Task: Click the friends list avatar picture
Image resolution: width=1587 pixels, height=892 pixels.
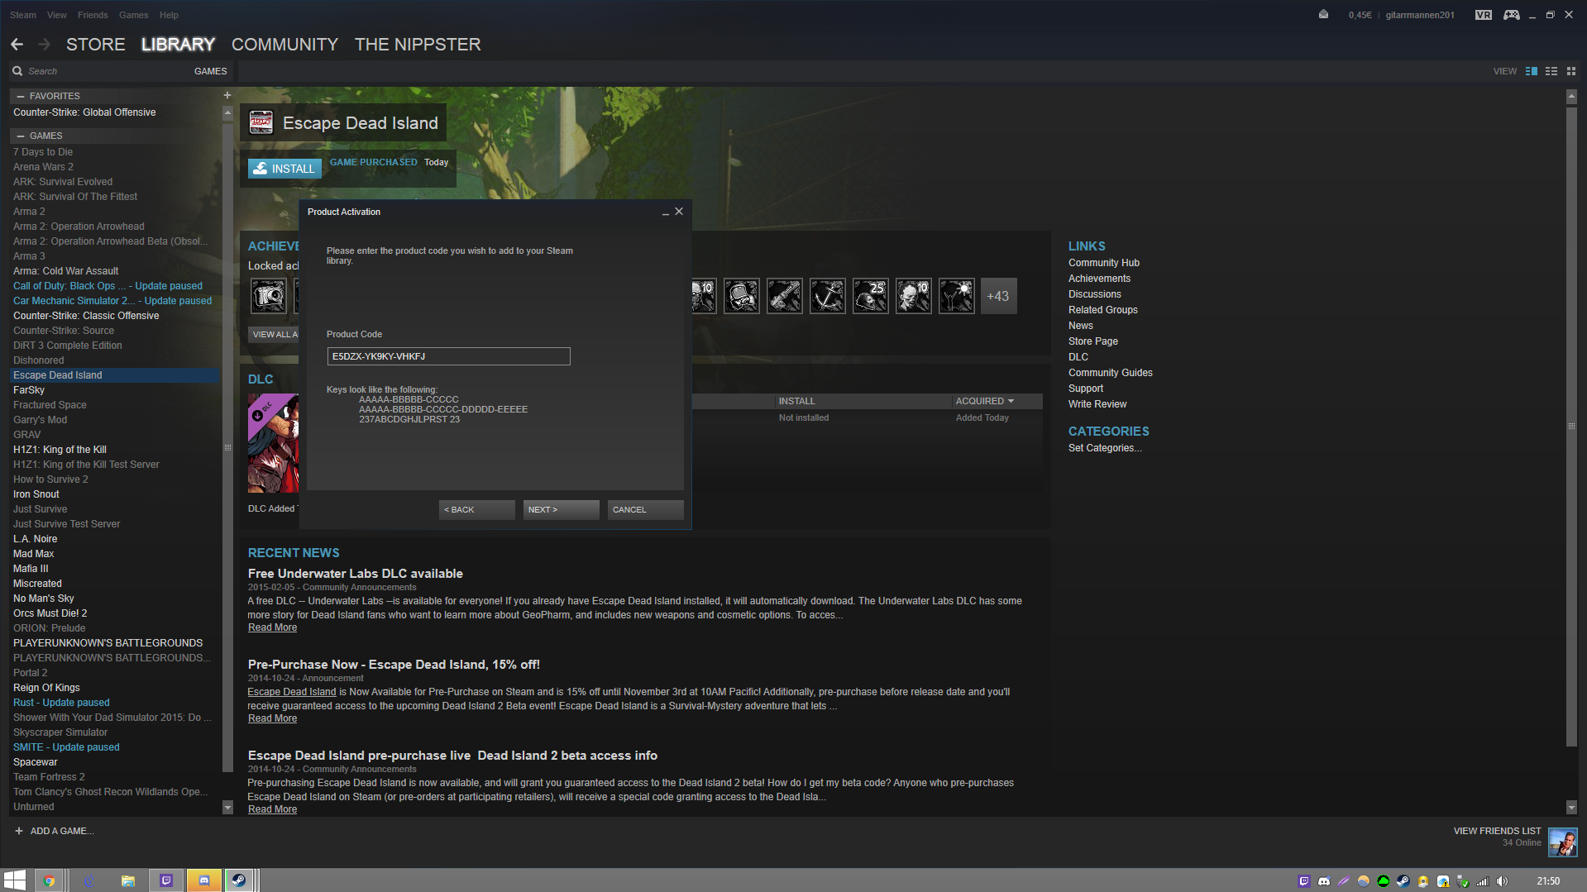Action: pos(1562,842)
